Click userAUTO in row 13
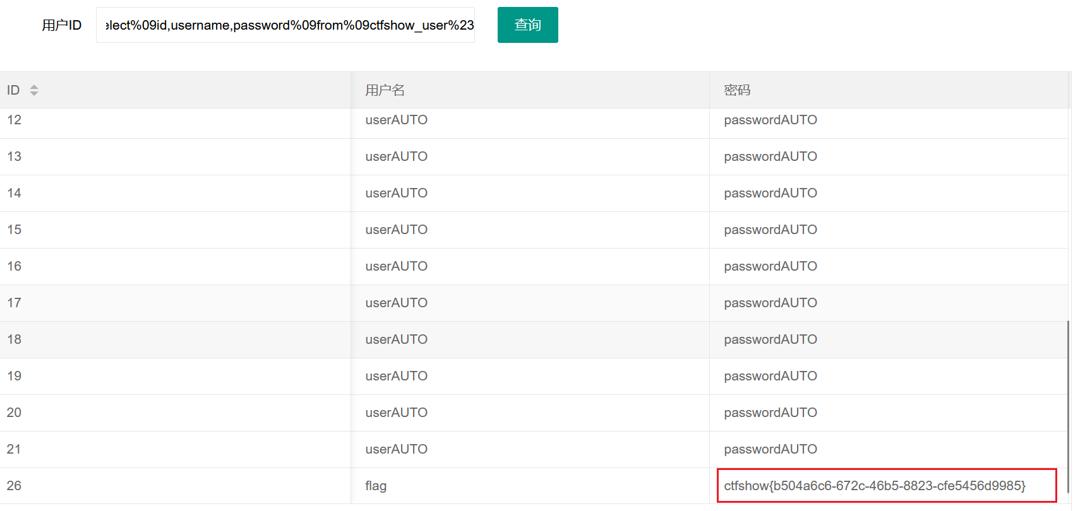 point(396,156)
